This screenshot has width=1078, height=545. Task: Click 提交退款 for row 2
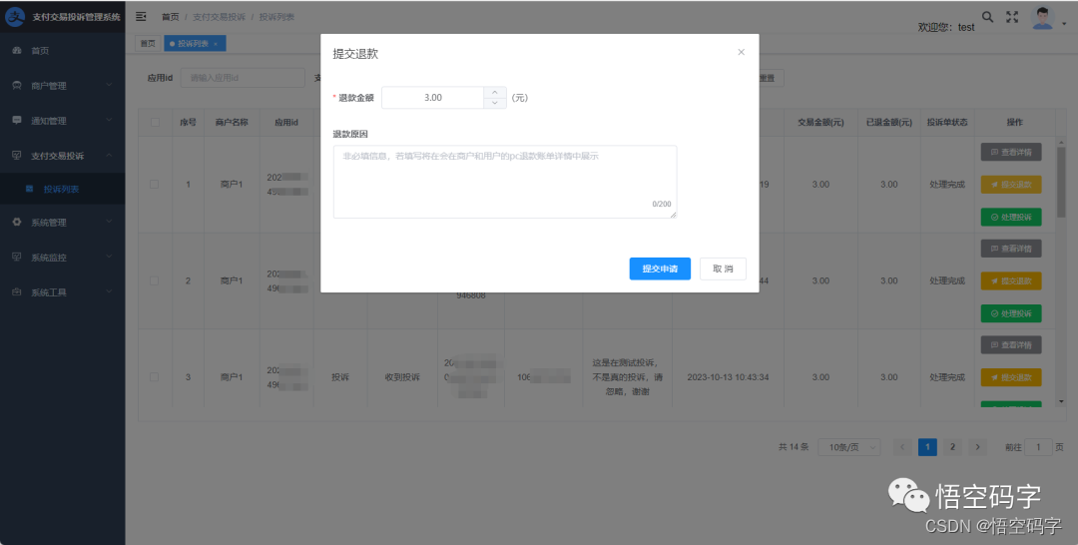click(x=1011, y=280)
